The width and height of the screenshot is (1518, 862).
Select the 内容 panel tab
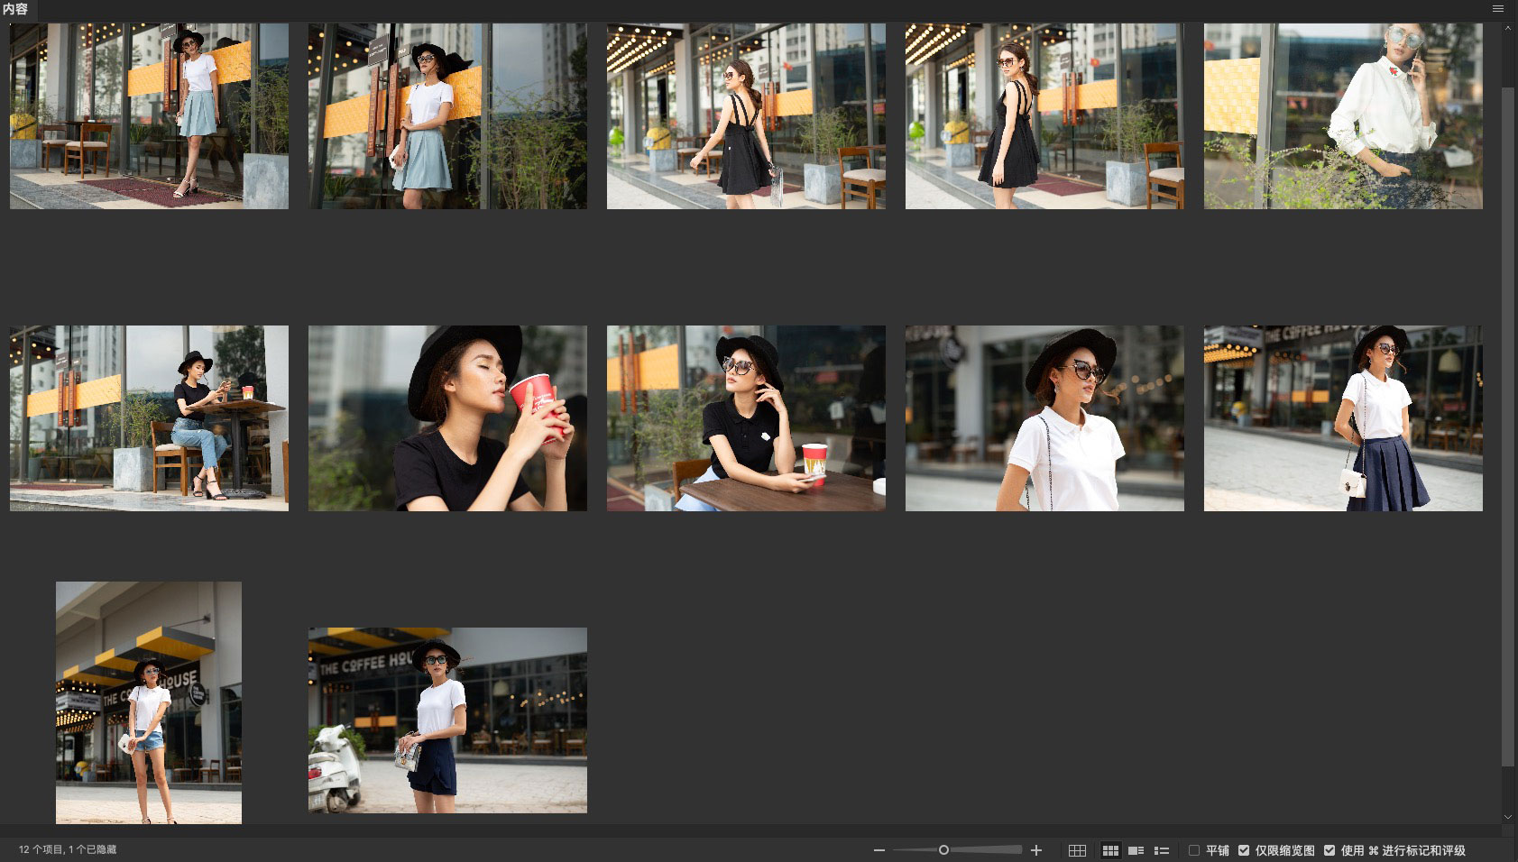click(x=15, y=9)
